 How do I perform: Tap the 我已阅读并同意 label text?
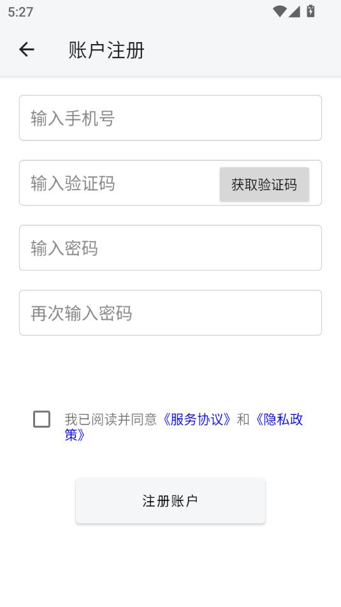tap(110, 419)
